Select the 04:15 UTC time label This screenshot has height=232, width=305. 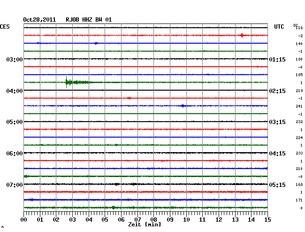pyautogui.click(x=277, y=154)
